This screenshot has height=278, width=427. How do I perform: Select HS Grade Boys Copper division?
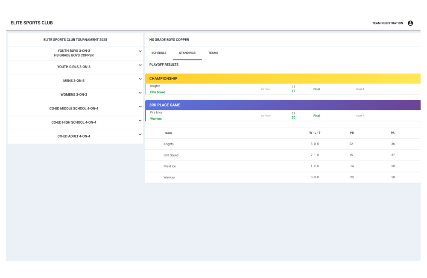pos(74,56)
